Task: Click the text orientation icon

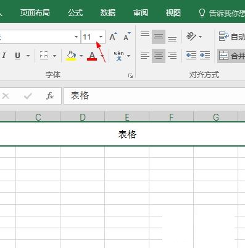Action: pos(191,36)
